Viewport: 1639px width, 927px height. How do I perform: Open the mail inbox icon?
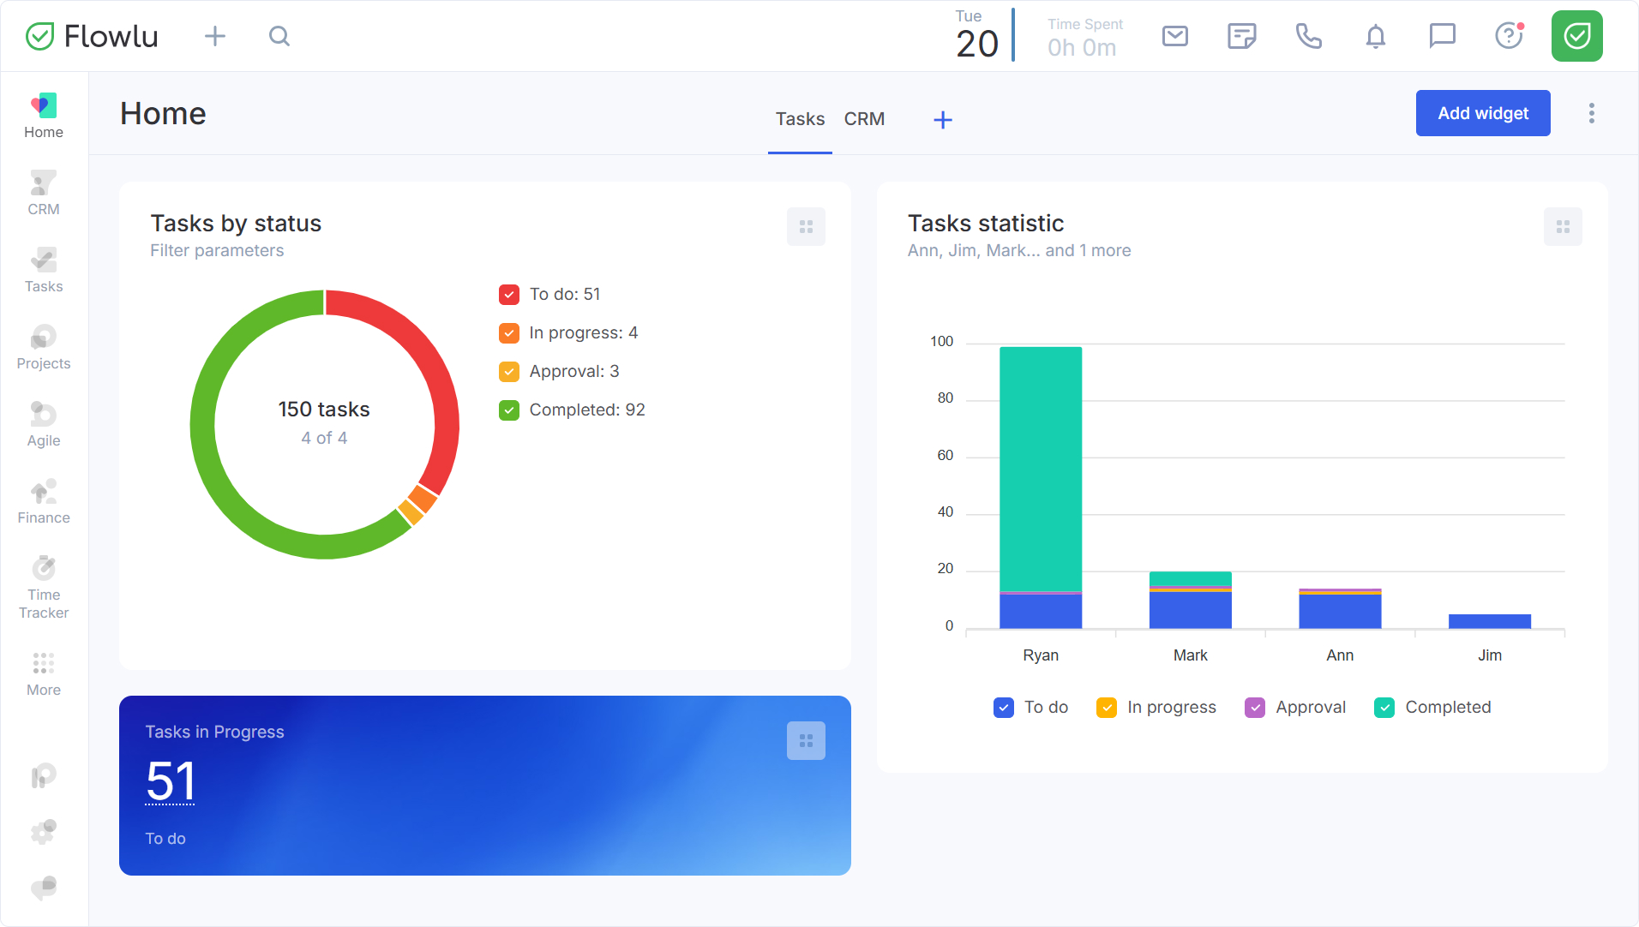click(1175, 36)
